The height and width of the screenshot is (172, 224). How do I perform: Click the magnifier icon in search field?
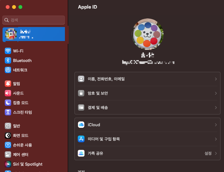pyautogui.click(x=6, y=20)
